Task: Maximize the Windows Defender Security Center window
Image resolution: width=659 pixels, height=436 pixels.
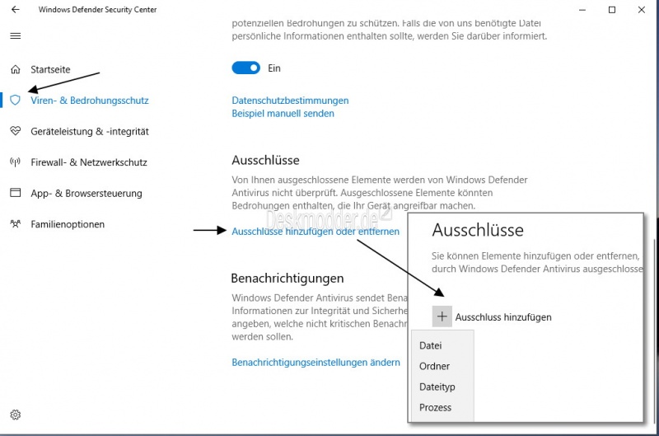Action: [x=611, y=10]
